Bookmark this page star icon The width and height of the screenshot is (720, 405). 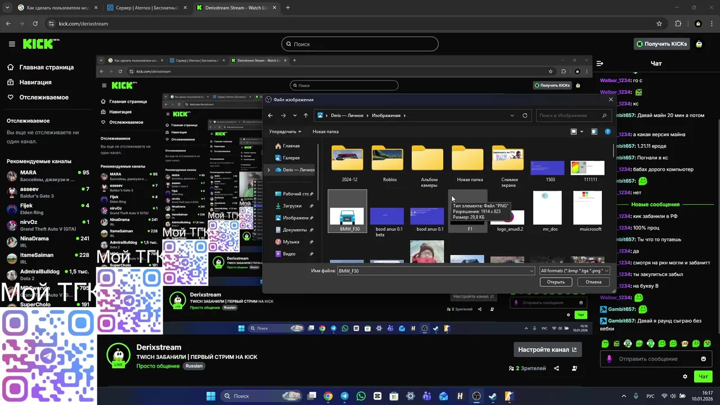tap(659, 24)
